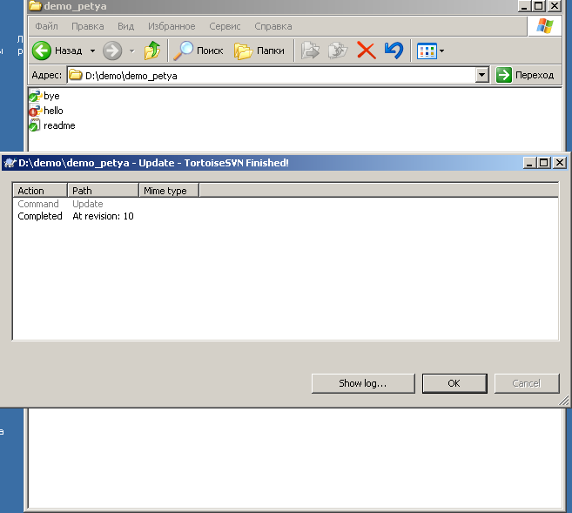Click the Move To folder icon
572x513 pixels.
tap(310, 51)
